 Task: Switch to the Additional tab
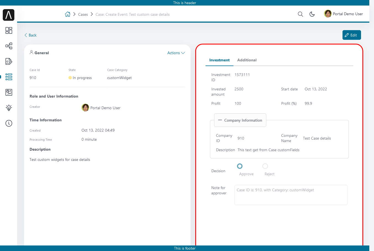tap(247, 60)
